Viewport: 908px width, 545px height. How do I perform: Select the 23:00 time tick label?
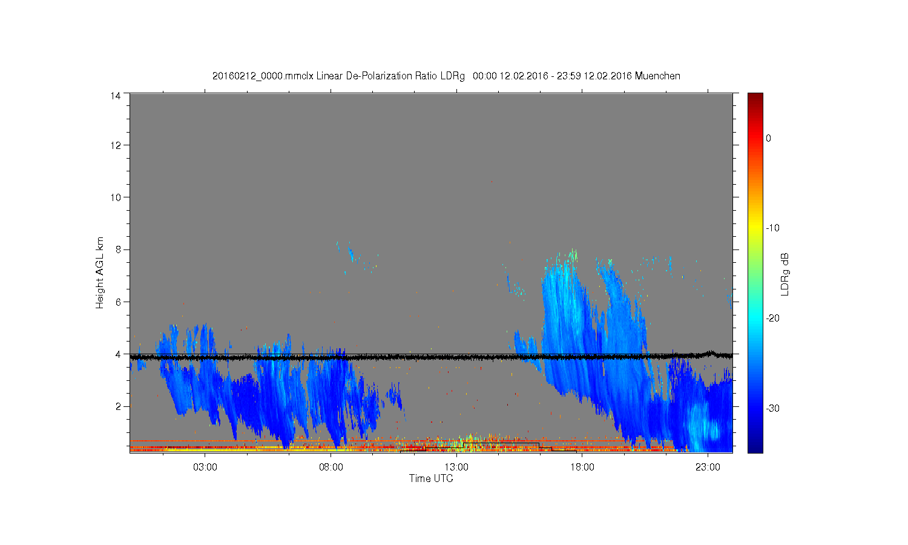(x=708, y=467)
